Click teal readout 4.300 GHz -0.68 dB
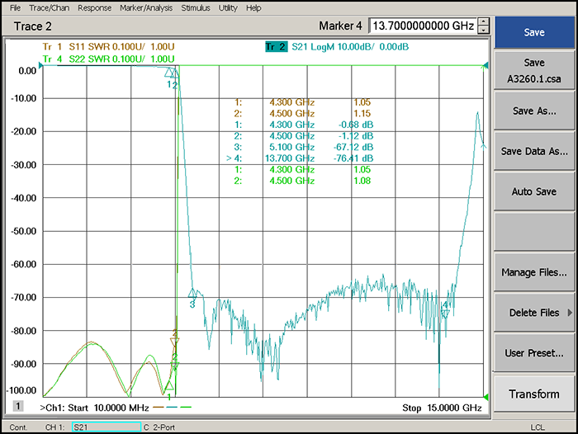The width and height of the screenshot is (578, 434). pyautogui.click(x=304, y=125)
